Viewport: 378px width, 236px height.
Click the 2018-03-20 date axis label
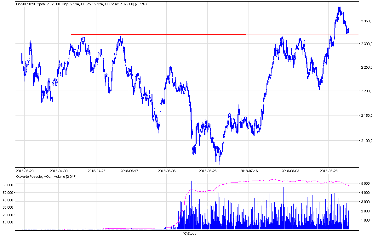(x=25, y=171)
